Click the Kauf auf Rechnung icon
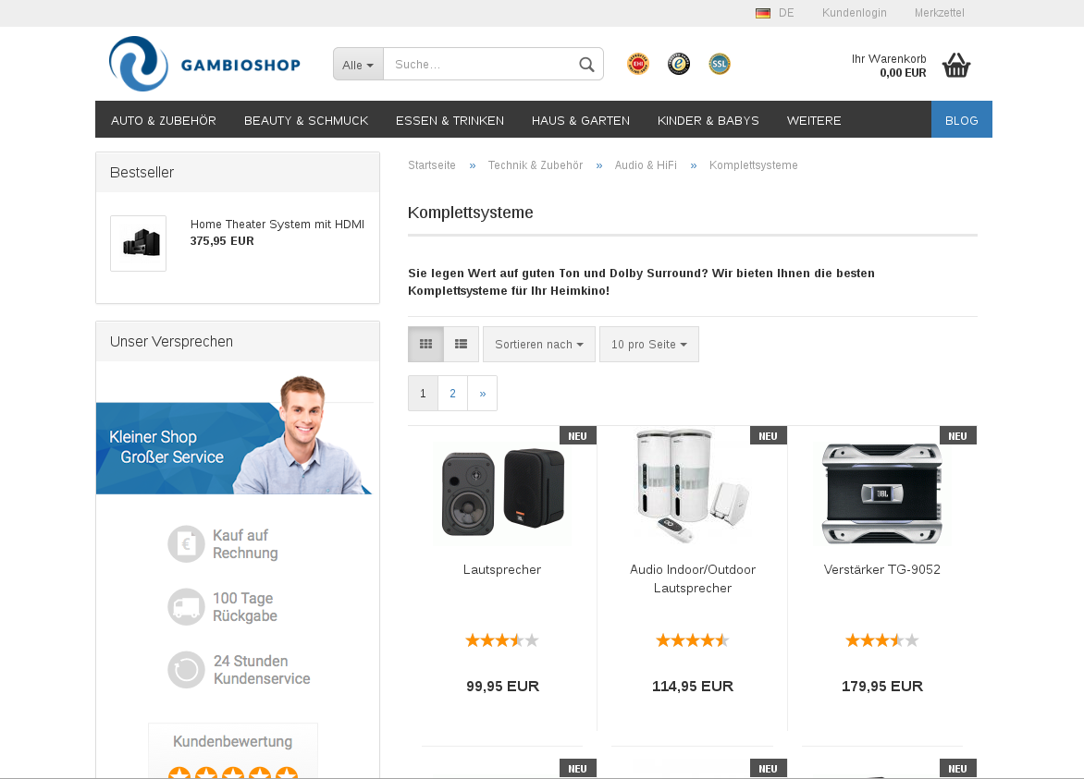This screenshot has width=1084, height=779. (x=186, y=544)
